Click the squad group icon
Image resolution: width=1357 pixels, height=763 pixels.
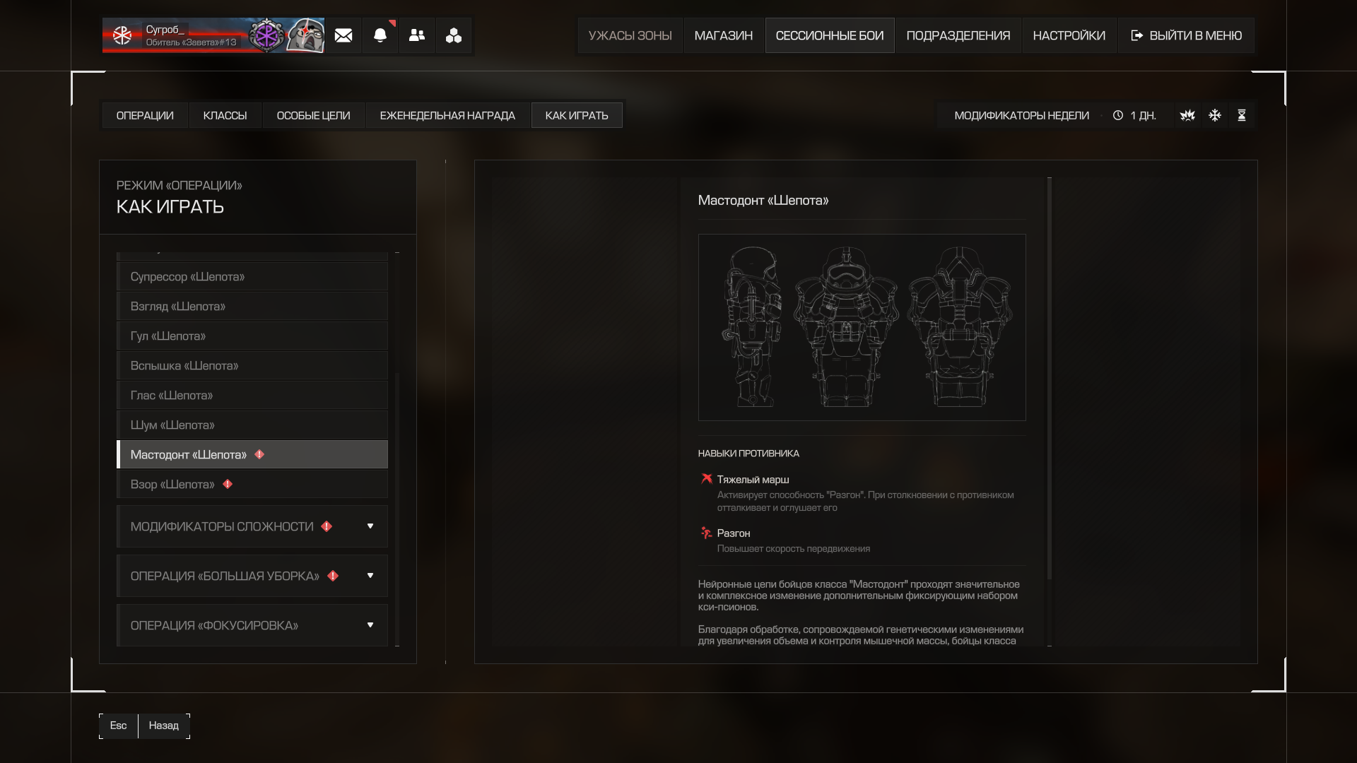point(454,35)
